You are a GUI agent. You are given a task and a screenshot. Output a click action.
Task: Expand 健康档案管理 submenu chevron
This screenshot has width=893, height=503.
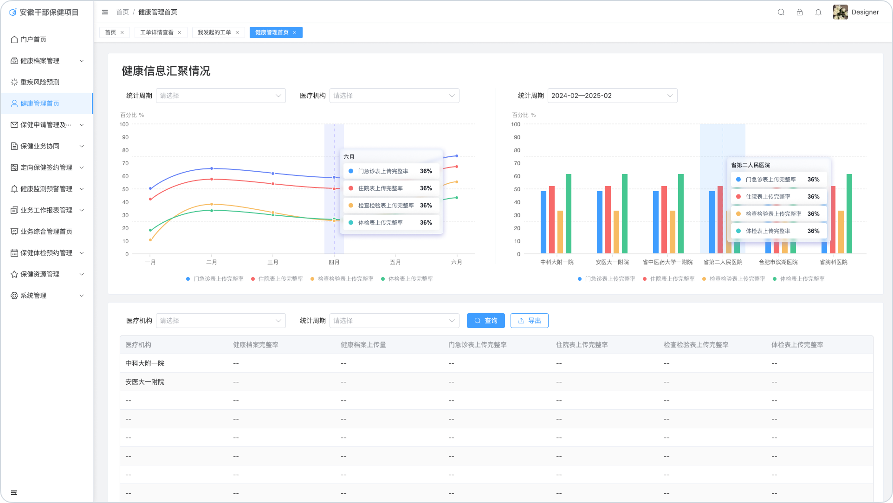(x=82, y=61)
